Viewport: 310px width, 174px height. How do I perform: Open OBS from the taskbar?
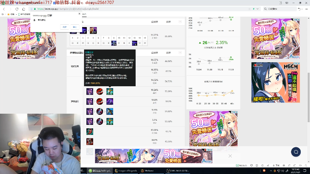point(177,171)
